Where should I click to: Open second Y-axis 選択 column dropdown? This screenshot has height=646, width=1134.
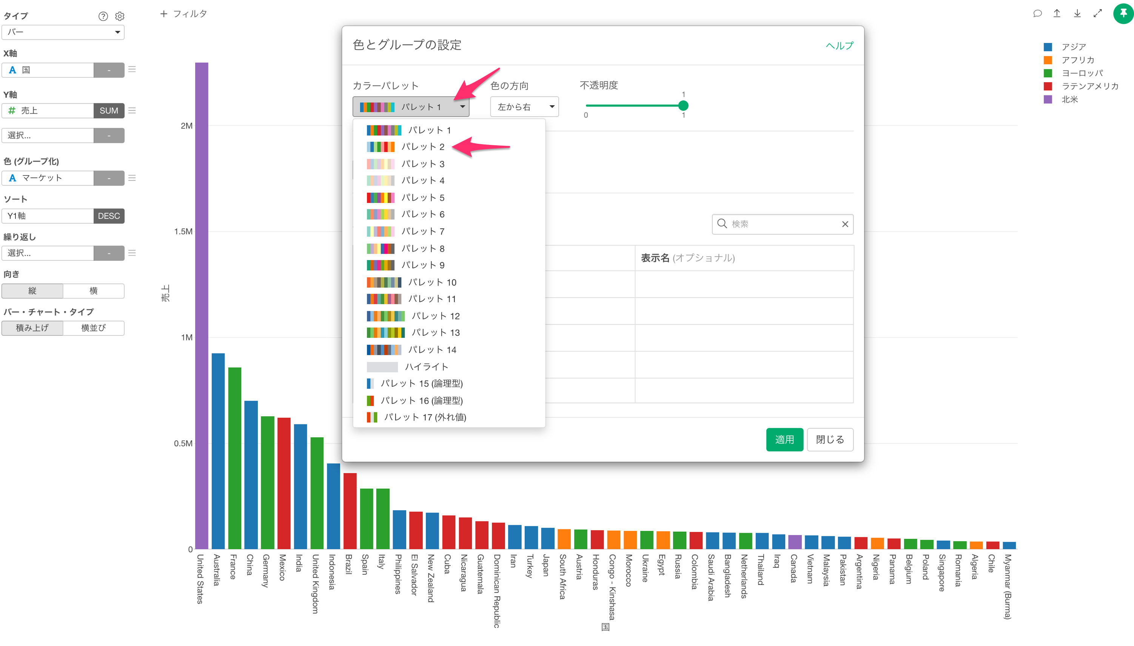click(x=48, y=136)
